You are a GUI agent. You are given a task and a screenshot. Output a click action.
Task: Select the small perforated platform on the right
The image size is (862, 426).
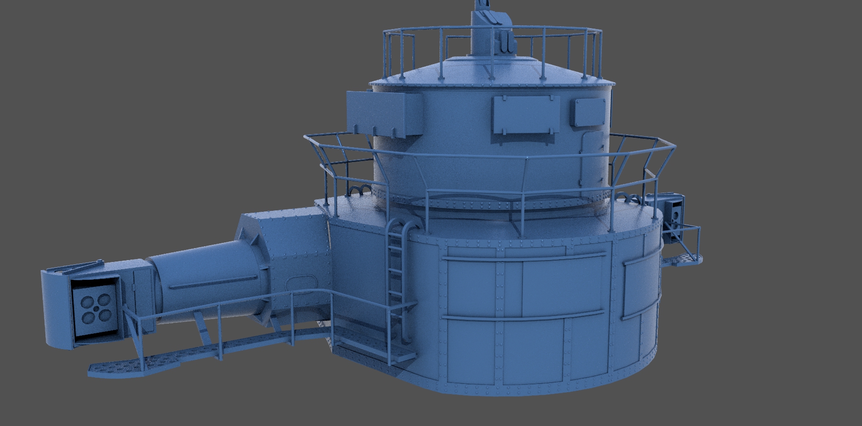(x=683, y=260)
